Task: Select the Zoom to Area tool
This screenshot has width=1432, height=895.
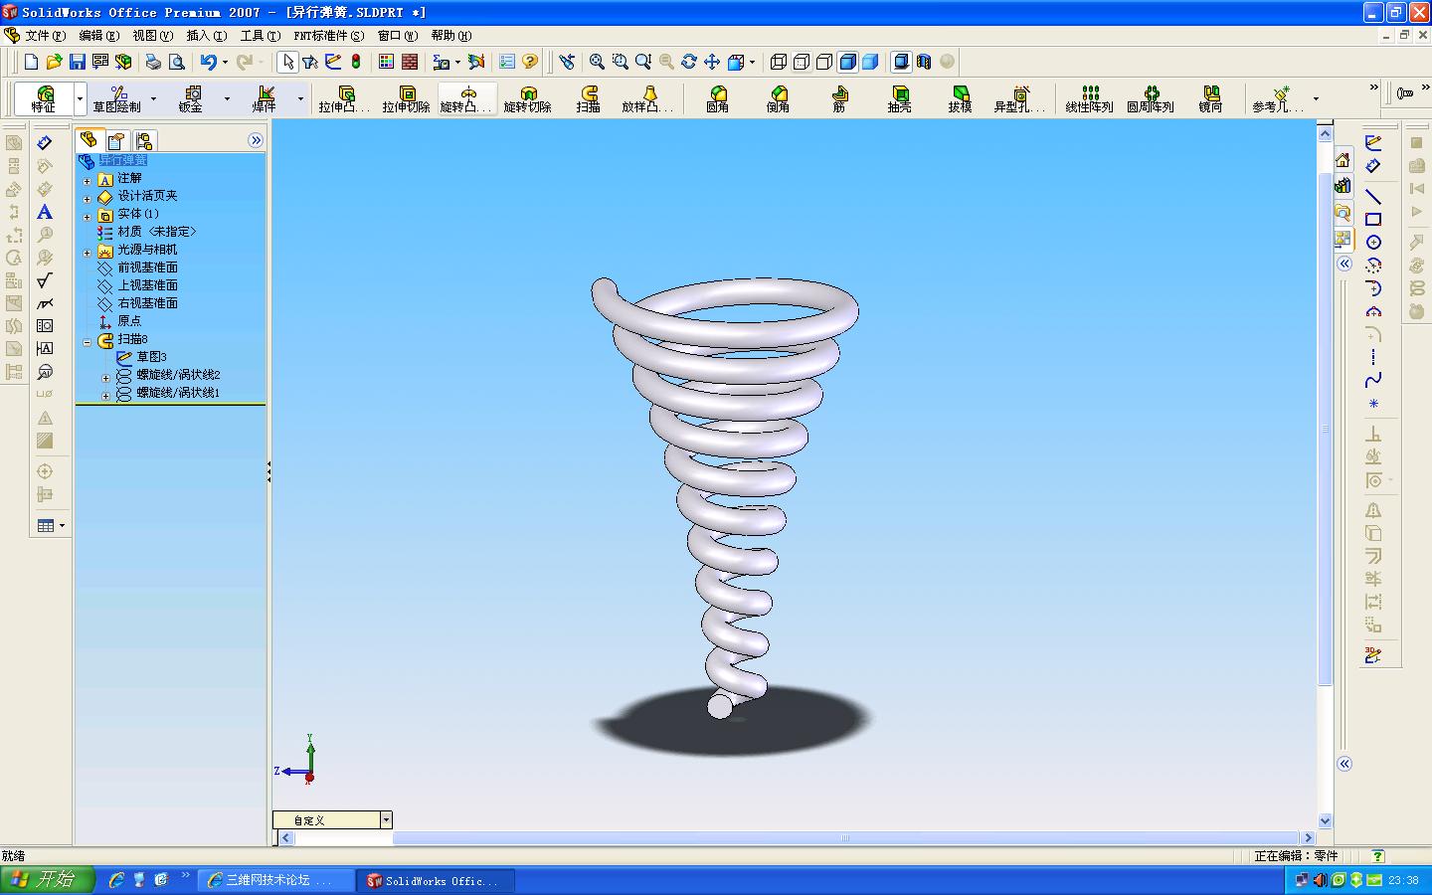Action: (x=620, y=62)
